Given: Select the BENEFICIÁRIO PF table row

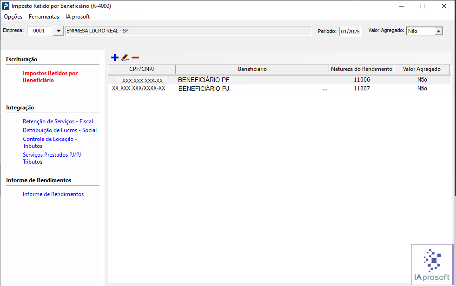Looking at the screenshot, I should (279, 80).
